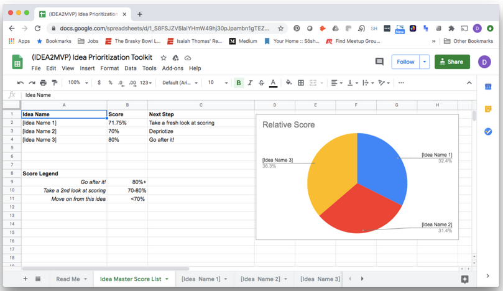
Task: Open the Format menu
Action: coord(109,68)
